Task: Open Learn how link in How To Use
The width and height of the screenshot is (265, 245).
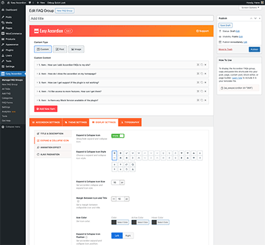Action: [x=237, y=78]
